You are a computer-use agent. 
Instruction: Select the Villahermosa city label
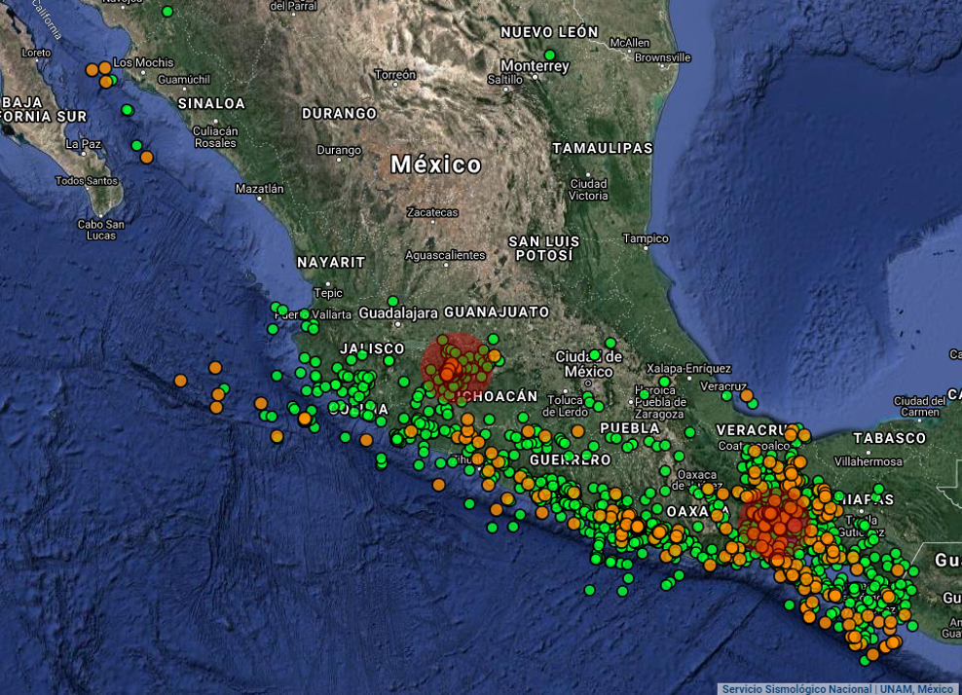(x=868, y=461)
